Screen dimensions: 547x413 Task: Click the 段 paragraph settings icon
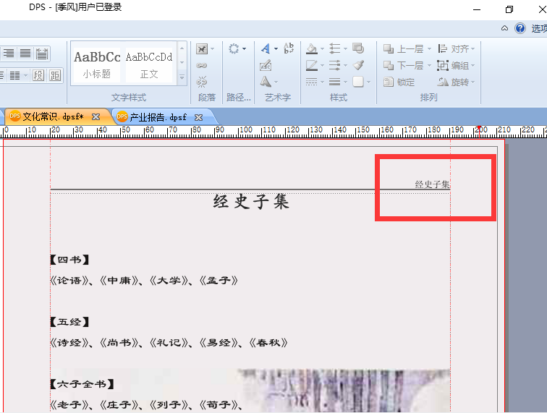38,75
